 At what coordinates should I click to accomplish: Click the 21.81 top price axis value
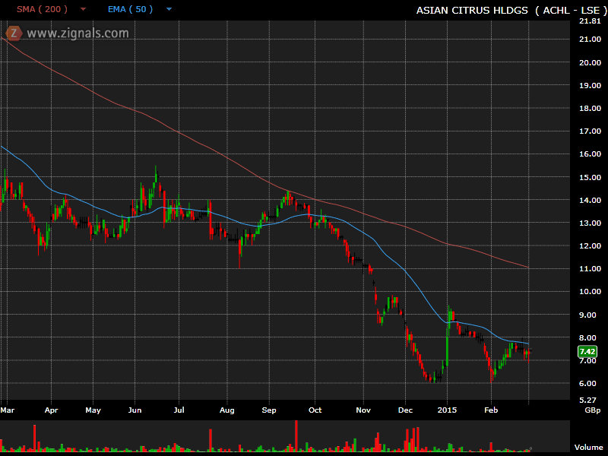click(590, 21)
